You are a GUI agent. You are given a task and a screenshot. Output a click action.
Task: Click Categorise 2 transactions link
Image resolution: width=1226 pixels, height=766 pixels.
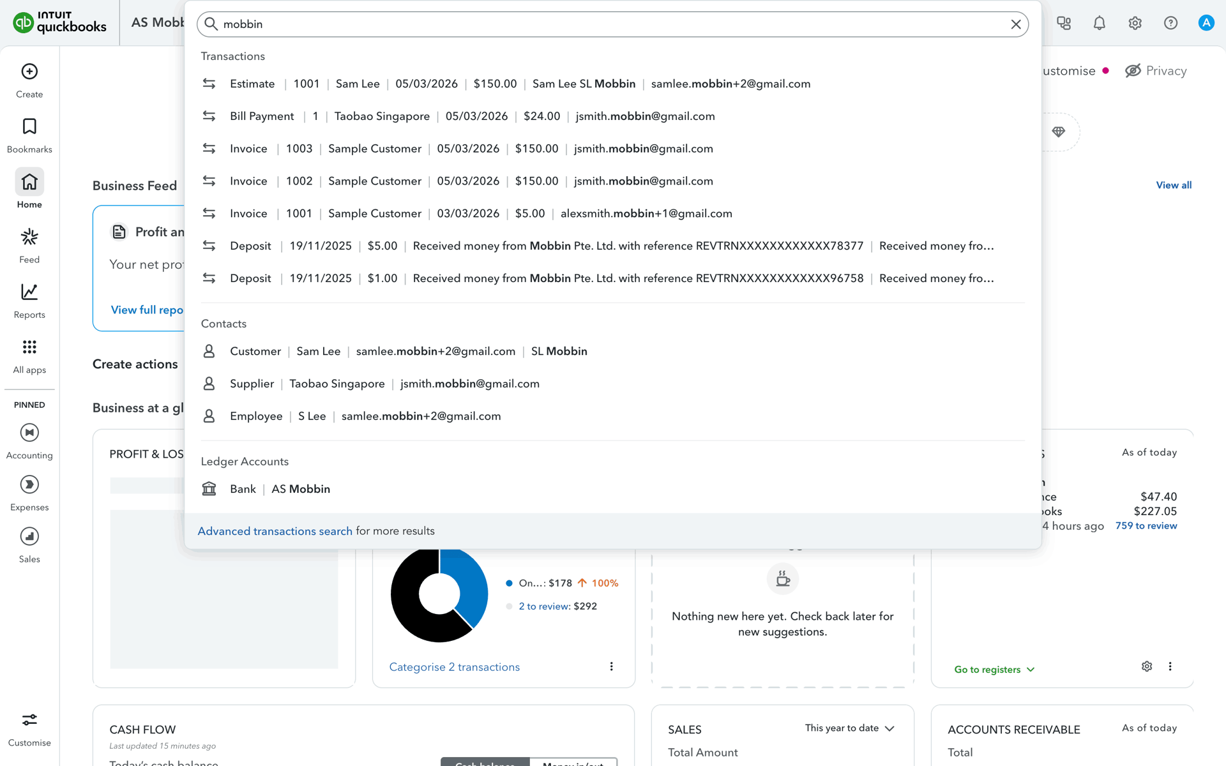(x=454, y=667)
